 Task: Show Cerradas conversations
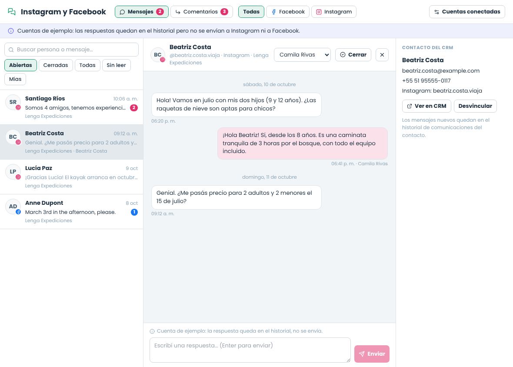coord(56,65)
